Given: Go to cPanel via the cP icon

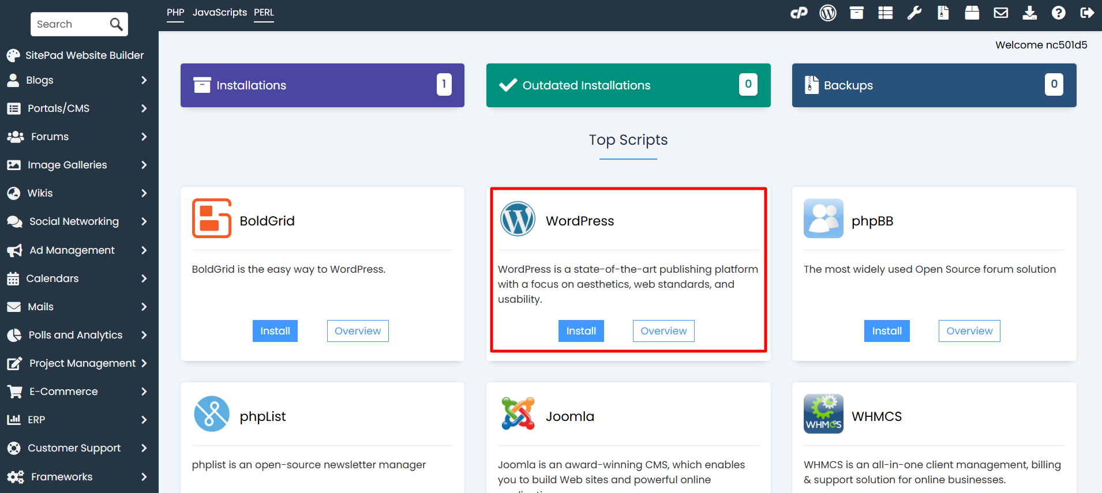Looking at the screenshot, I should pos(799,13).
